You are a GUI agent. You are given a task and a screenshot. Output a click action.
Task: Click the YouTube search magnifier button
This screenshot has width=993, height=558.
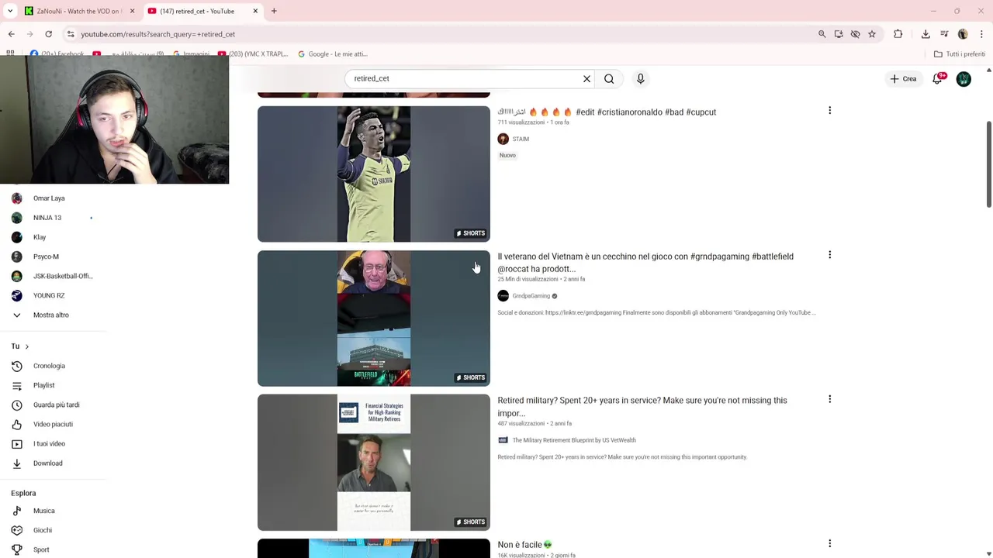pos(609,78)
